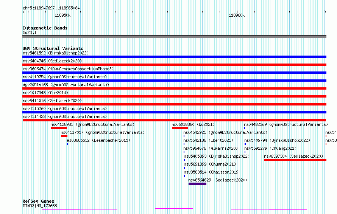Open nsv5642186 (Ebert2021) variant
This screenshot has height=214, width=337.
pos(209,140)
